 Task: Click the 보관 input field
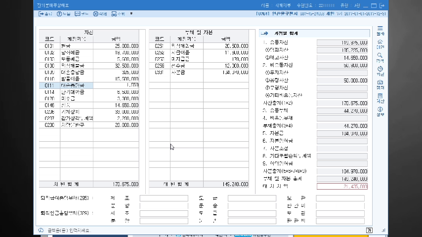(x=340, y=198)
